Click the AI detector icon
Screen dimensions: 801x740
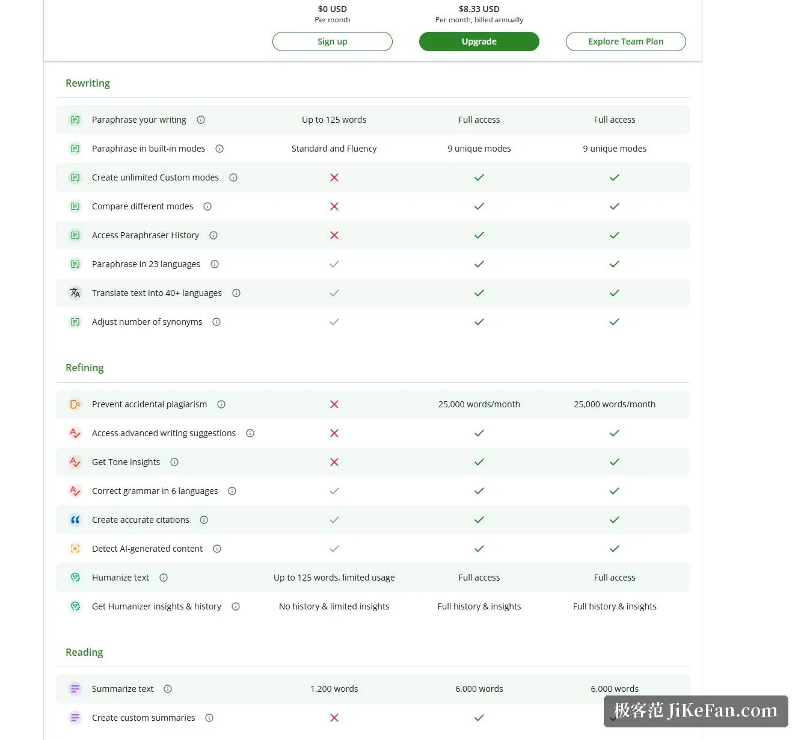[x=75, y=549]
